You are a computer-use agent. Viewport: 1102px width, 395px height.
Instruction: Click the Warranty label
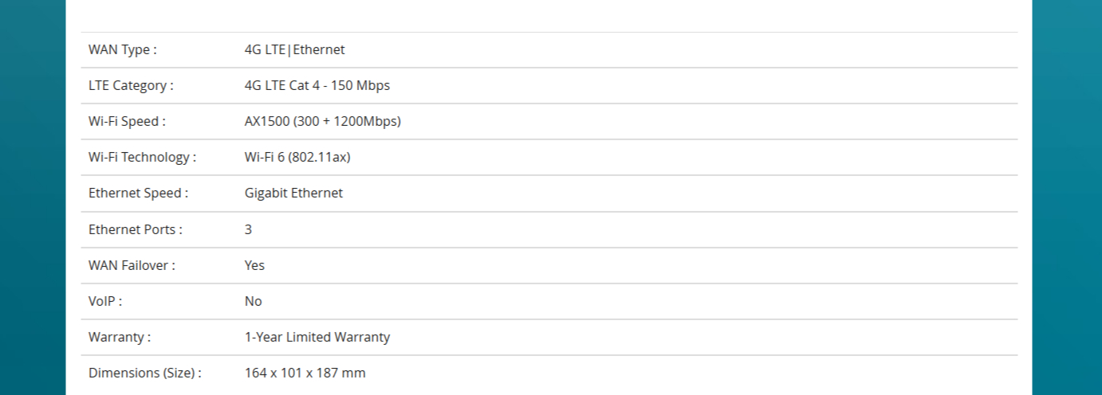coord(120,337)
